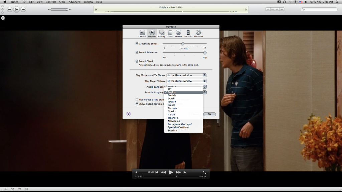This screenshot has width=342, height=192.
Task: Switch to Cover Flow view button
Action: [x=282, y=9]
